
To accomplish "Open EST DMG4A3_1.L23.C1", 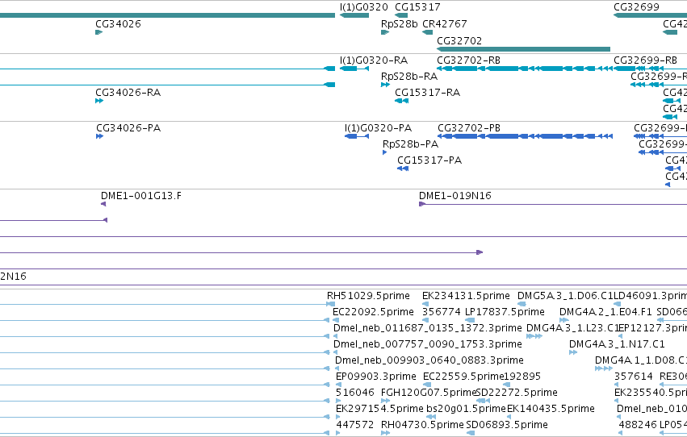I will (x=572, y=328).
